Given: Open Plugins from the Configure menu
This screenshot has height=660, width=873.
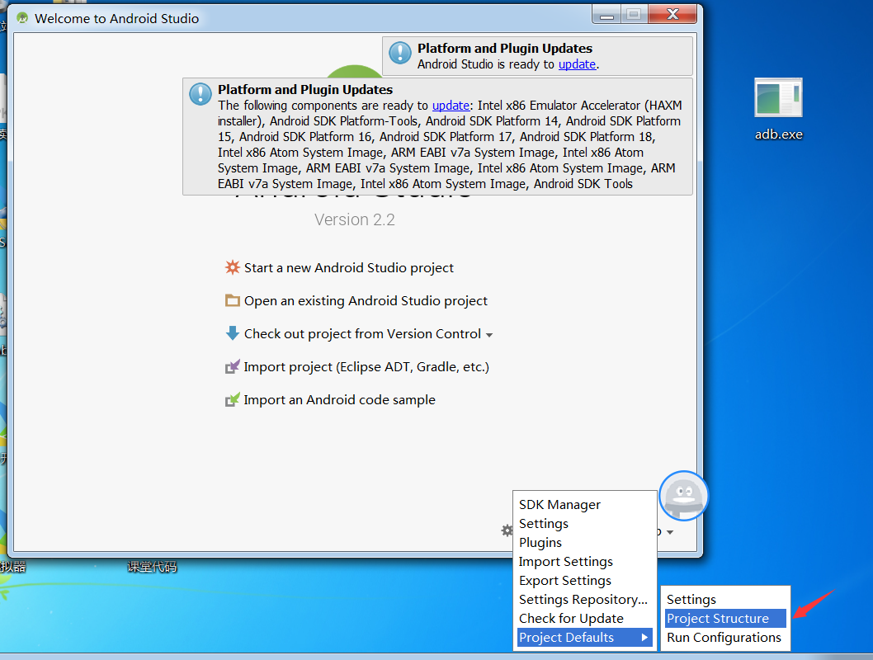Looking at the screenshot, I should (x=584, y=543).
